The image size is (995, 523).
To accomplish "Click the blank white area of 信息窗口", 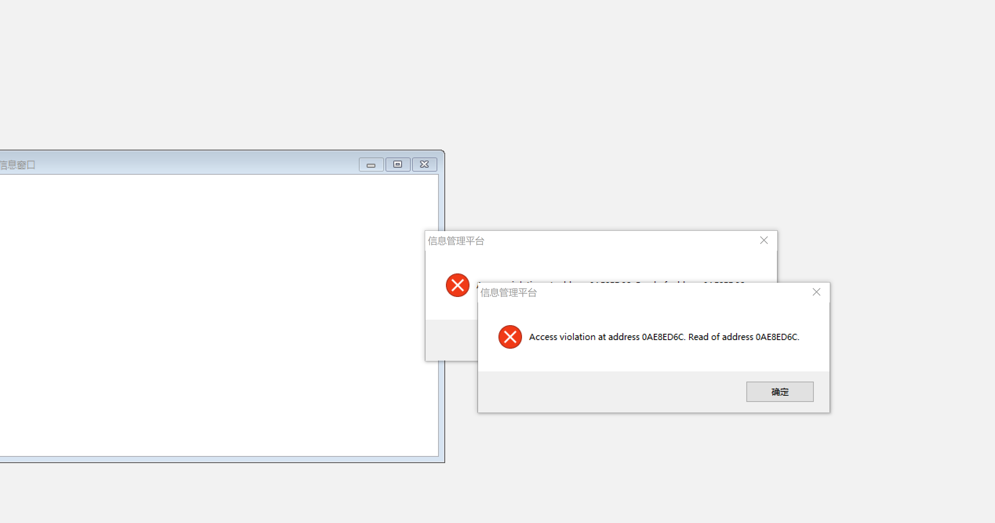I will point(216,313).
